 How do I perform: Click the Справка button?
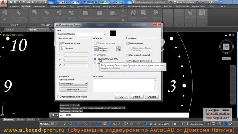point(152,97)
